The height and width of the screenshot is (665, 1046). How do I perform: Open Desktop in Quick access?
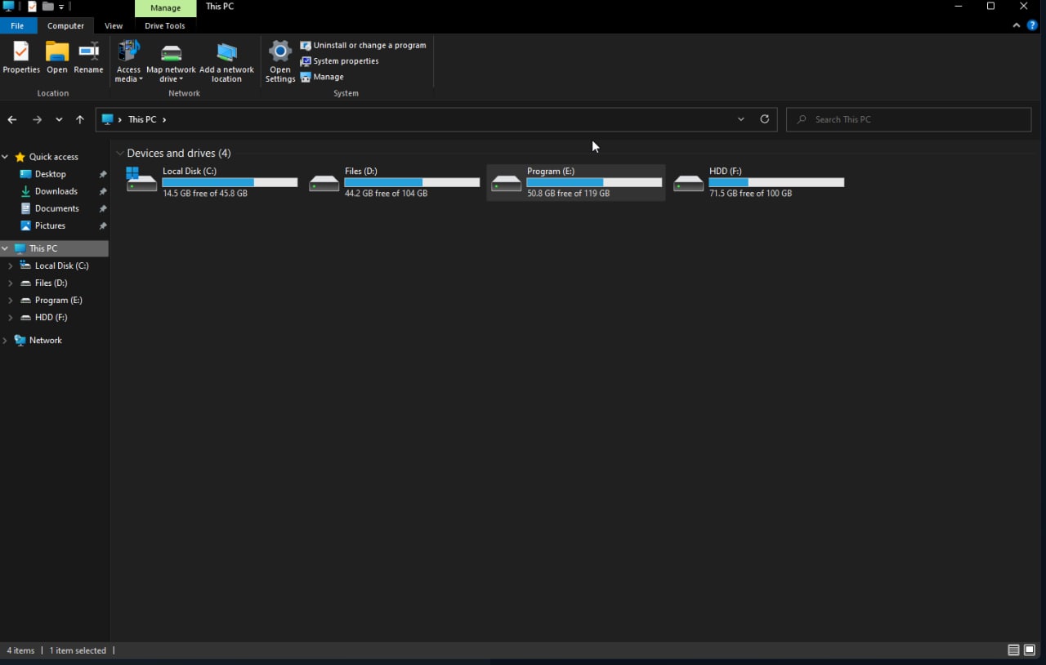coord(50,174)
